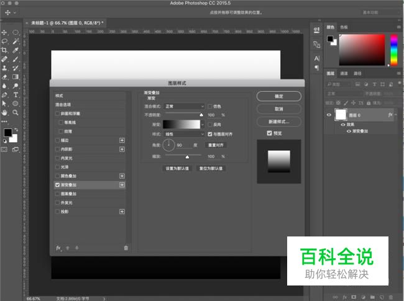Open the 样式 (Style) 线性 dropdown
The image size is (404, 301).
pos(184,134)
